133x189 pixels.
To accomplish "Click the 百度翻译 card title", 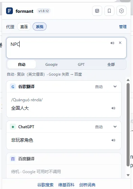I will coord(26,159).
